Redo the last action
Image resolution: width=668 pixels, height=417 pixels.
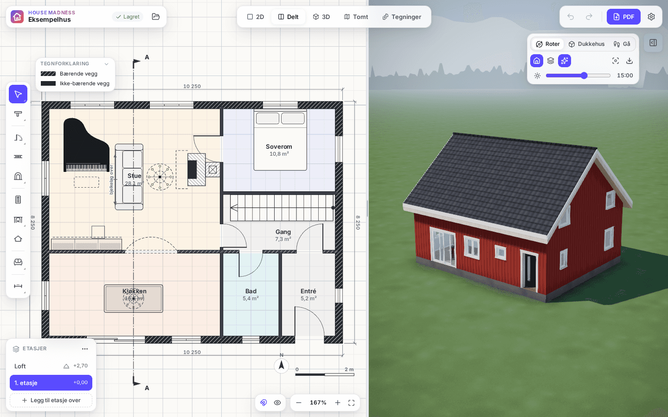[x=589, y=17]
